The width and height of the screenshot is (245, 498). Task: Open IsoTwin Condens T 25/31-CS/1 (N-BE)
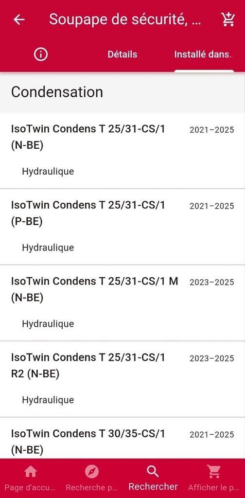122,151
